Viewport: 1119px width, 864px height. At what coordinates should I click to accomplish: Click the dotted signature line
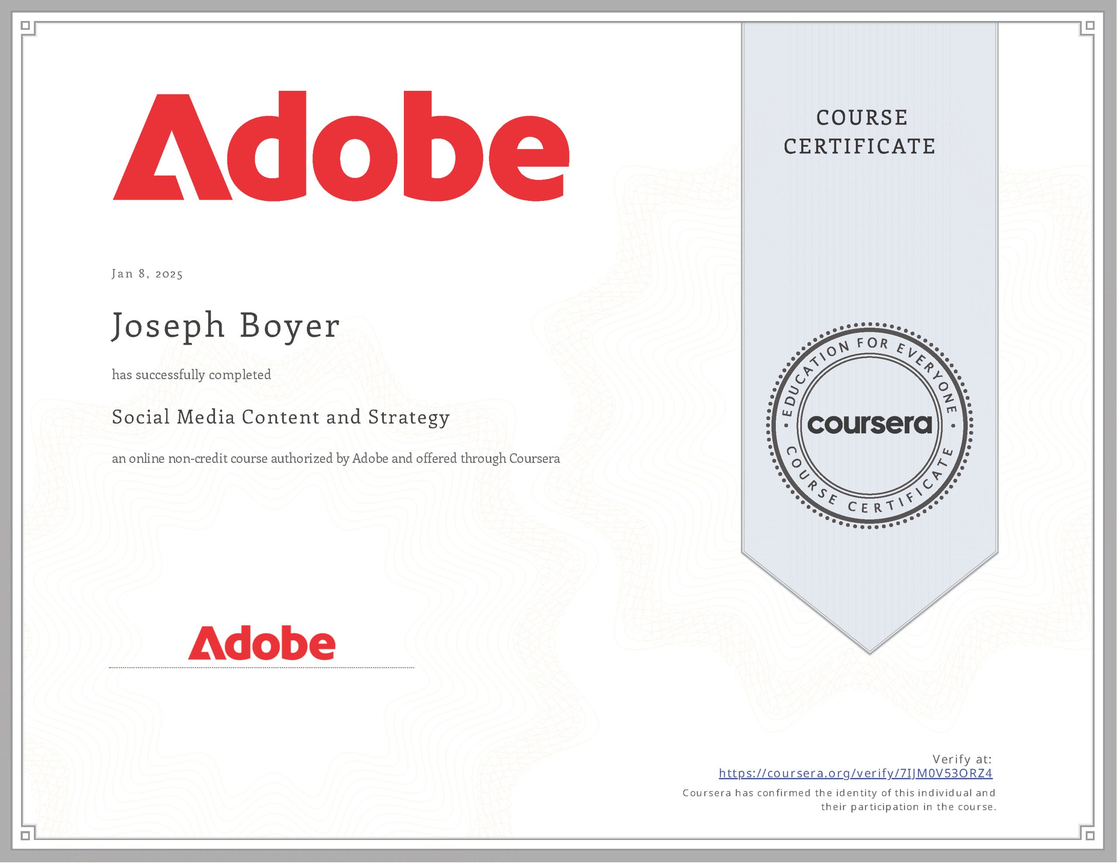coord(261,668)
